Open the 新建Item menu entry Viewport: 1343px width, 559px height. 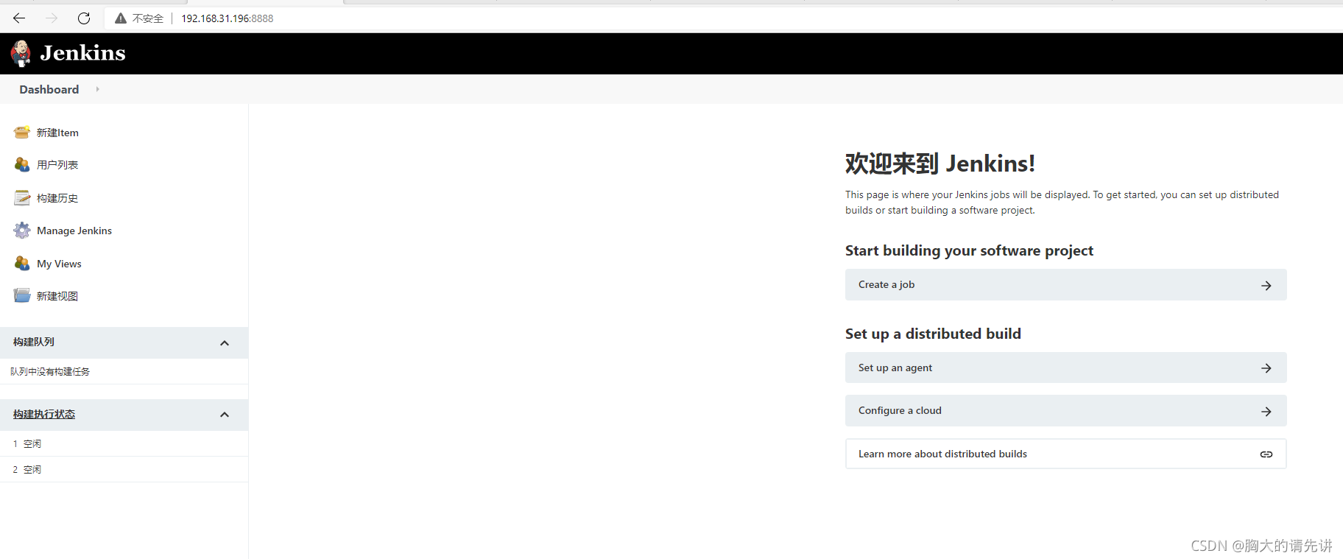pyautogui.click(x=57, y=133)
